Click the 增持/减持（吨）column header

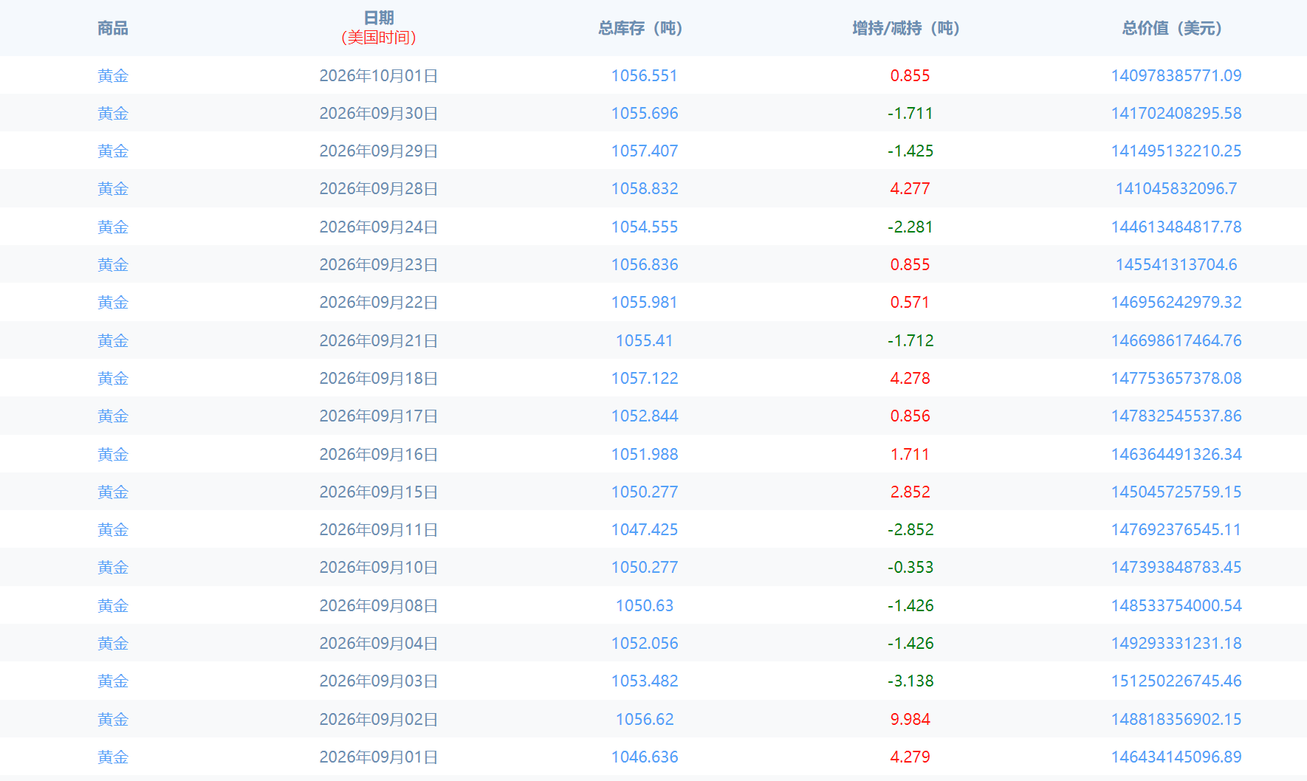906,28
